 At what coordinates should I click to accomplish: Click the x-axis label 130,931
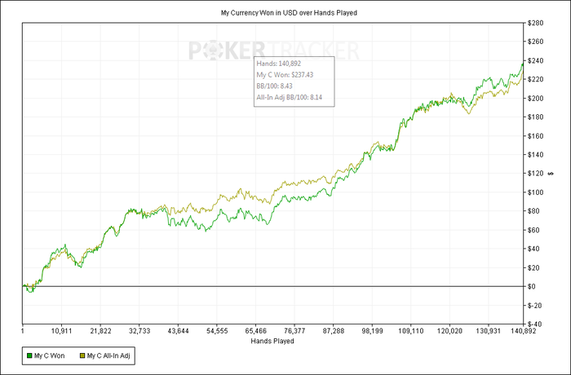click(489, 331)
